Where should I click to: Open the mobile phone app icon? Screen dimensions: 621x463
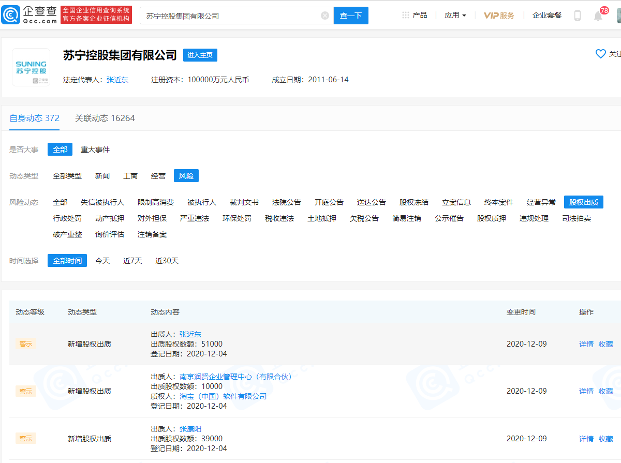pyautogui.click(x=578, y=16)
